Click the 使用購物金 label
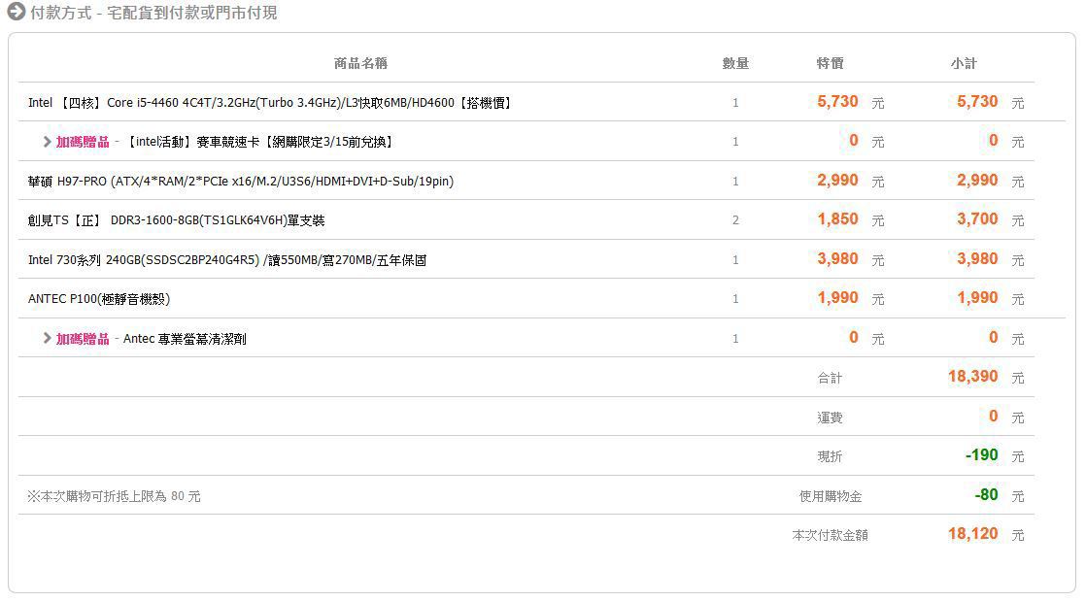 tap(831, 496)
